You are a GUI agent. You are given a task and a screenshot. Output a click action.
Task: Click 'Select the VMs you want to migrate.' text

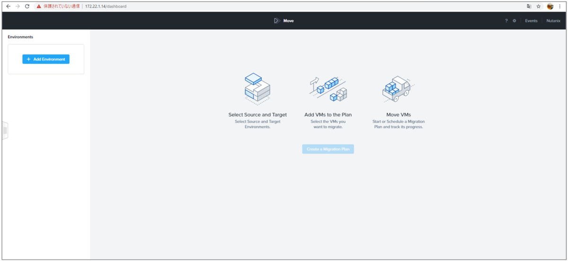click(328, 124)
